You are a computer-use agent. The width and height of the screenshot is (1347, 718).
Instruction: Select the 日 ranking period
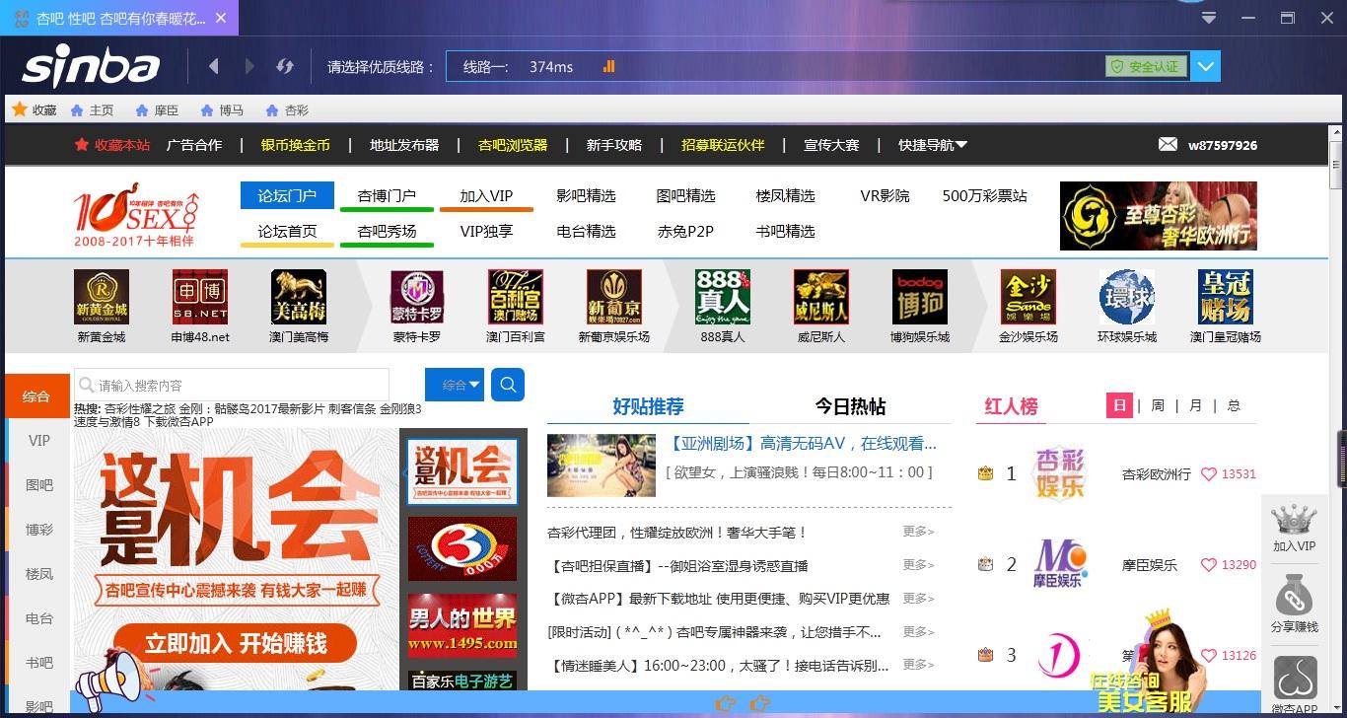pyautogui.click(x=1119, y=405)
